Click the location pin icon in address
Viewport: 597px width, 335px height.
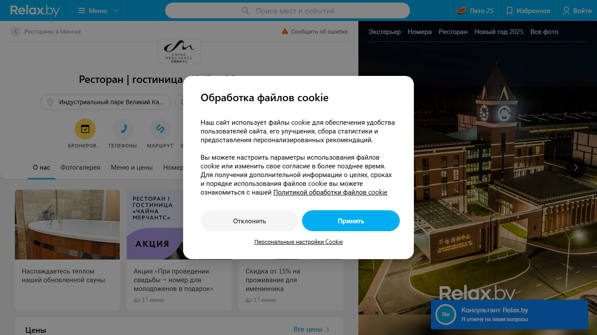coord(50,102)
